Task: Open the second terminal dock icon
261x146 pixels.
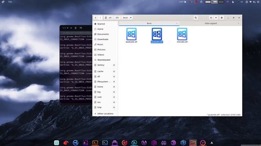Action: click(105, 142)
